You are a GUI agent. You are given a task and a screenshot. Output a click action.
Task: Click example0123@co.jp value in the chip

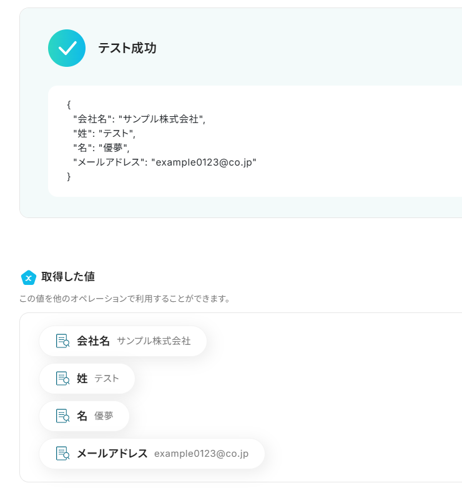pos(201,454)
